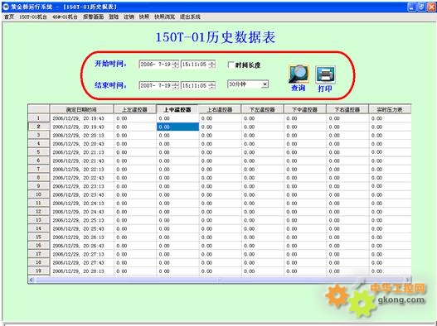Click the 实时压力表 column header

[390, 109]
